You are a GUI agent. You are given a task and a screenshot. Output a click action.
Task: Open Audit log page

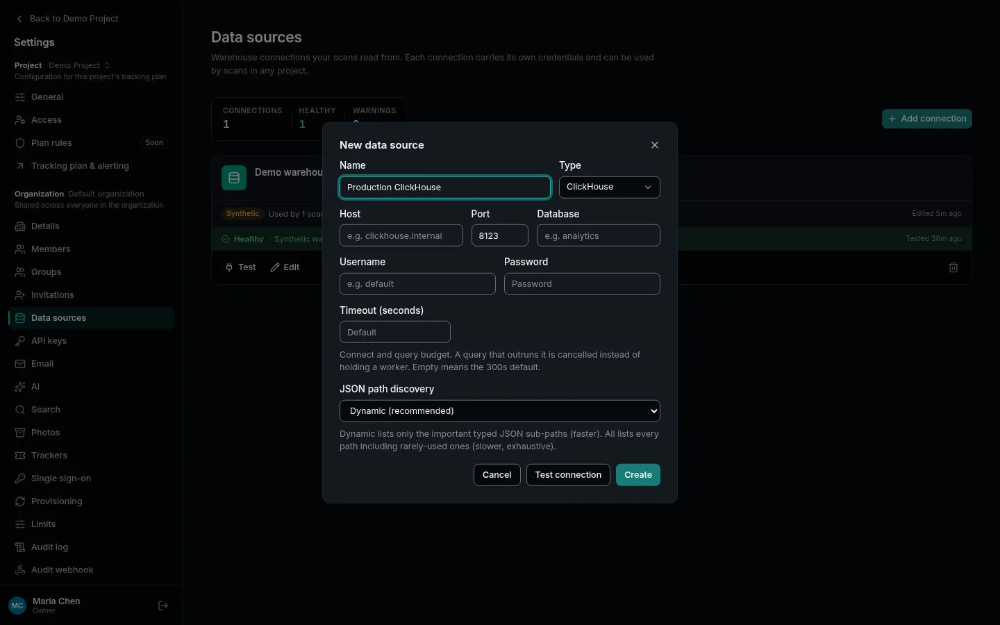91,547
